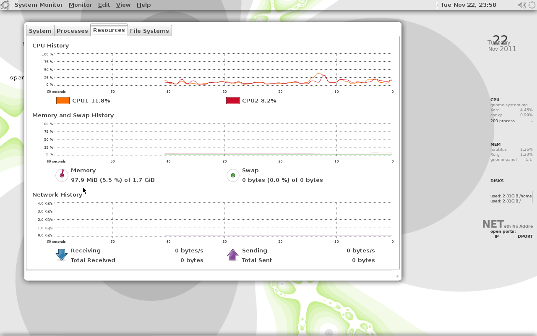
Task: Switch to the System tab
Action: (40, 30)
